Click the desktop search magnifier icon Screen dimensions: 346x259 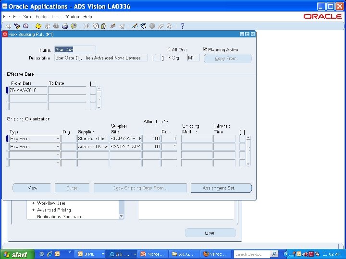point(274,254)
